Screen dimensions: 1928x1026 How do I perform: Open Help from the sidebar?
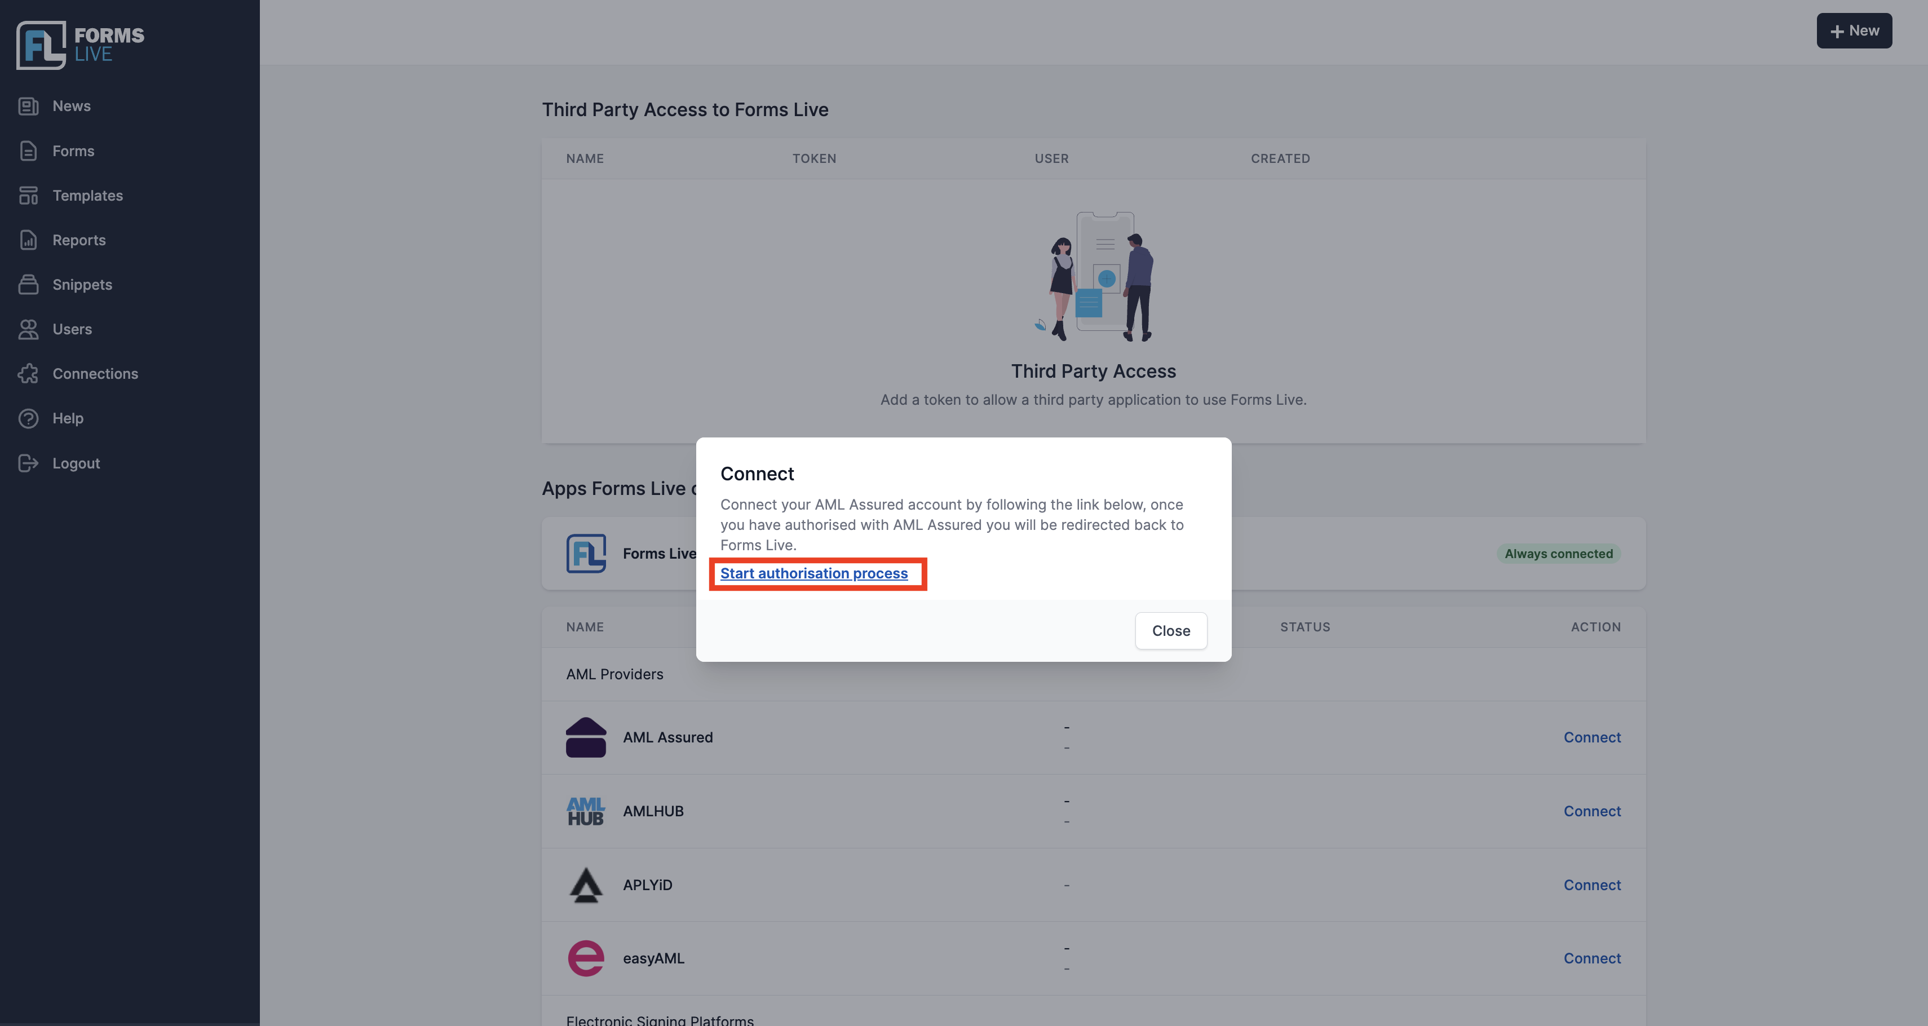click(67, 418)
